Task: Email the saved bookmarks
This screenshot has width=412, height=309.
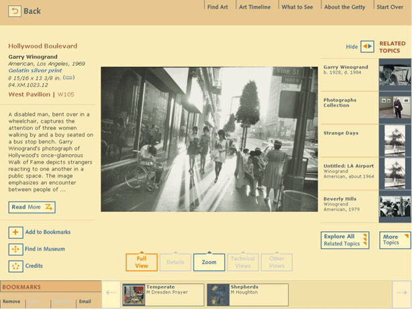Action: coord(85,302)
